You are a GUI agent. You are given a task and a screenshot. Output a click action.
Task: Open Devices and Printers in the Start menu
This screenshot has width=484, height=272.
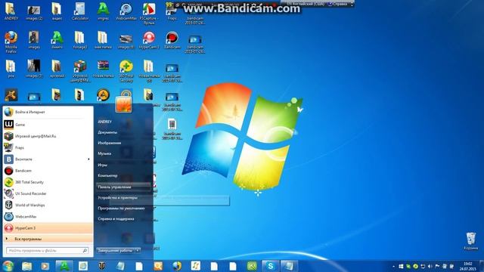[x=118, y=198]
